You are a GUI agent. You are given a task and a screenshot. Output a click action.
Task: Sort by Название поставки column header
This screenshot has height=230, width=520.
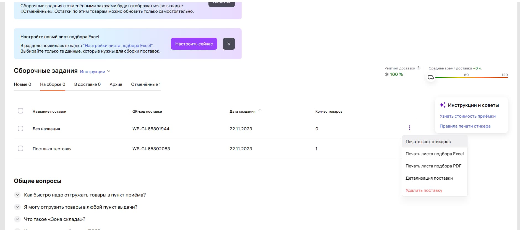coord(49,111)
